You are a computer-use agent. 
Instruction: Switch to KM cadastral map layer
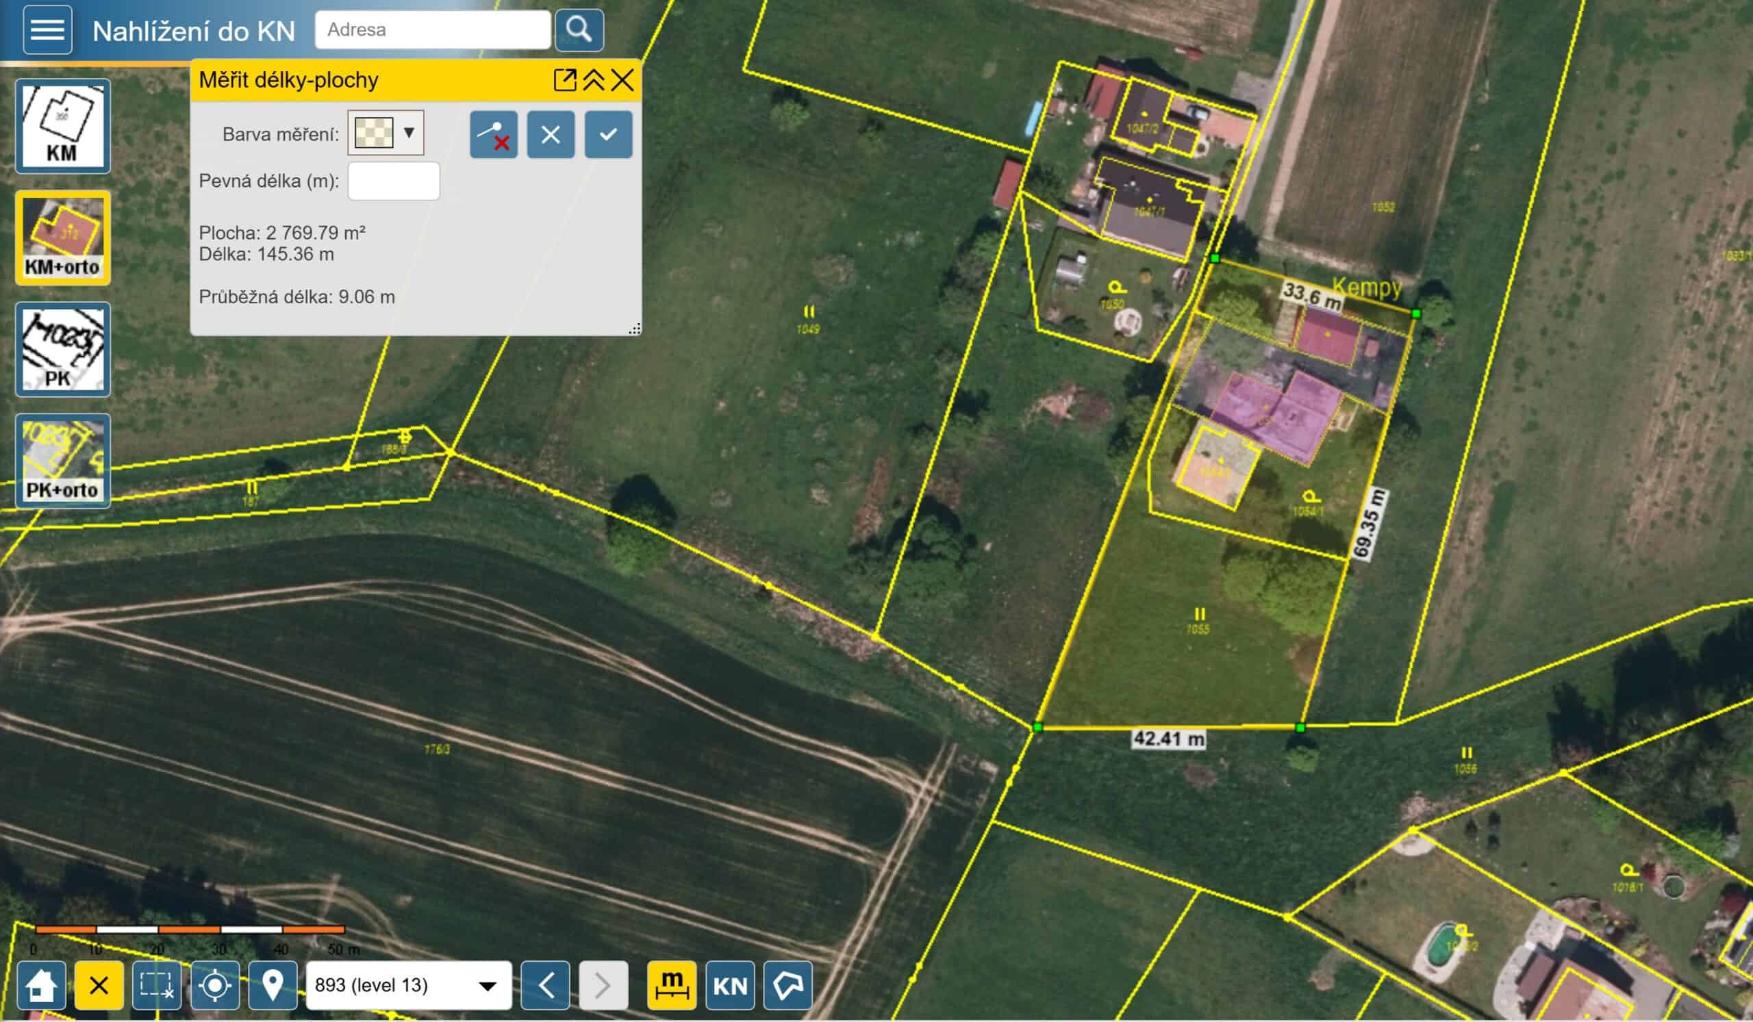(x=62, y=126)
